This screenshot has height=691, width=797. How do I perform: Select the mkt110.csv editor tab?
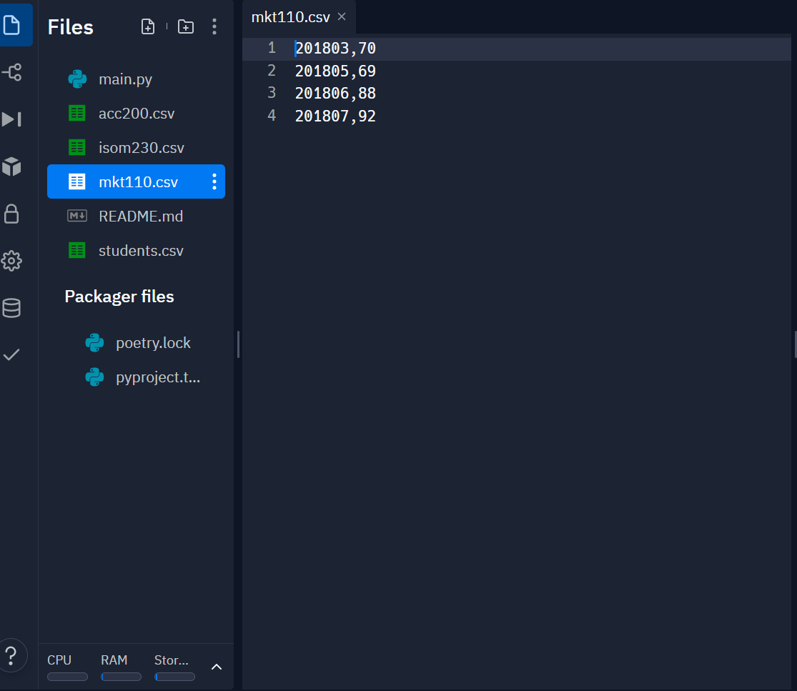(x=289, y=16)
